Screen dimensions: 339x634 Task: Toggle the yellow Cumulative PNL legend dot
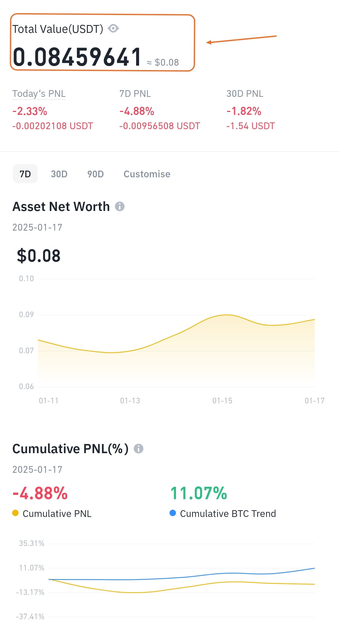coord(15,513)
